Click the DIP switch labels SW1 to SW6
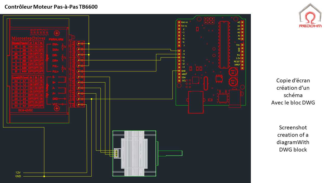This screenshot has width=326, height=183. tap(39, 32)
